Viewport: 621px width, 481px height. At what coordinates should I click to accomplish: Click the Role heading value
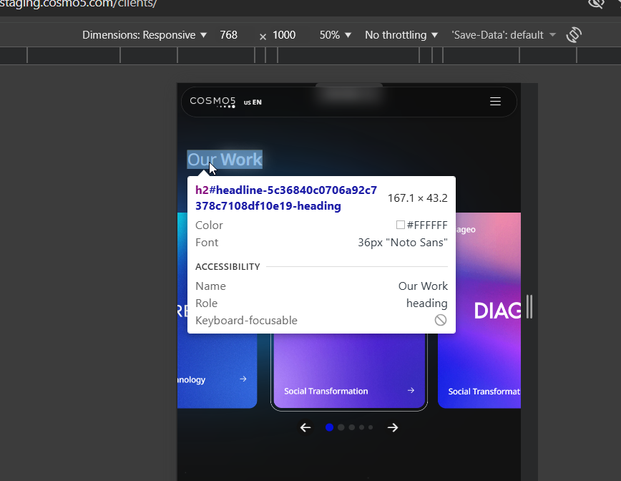pos(426,303)
